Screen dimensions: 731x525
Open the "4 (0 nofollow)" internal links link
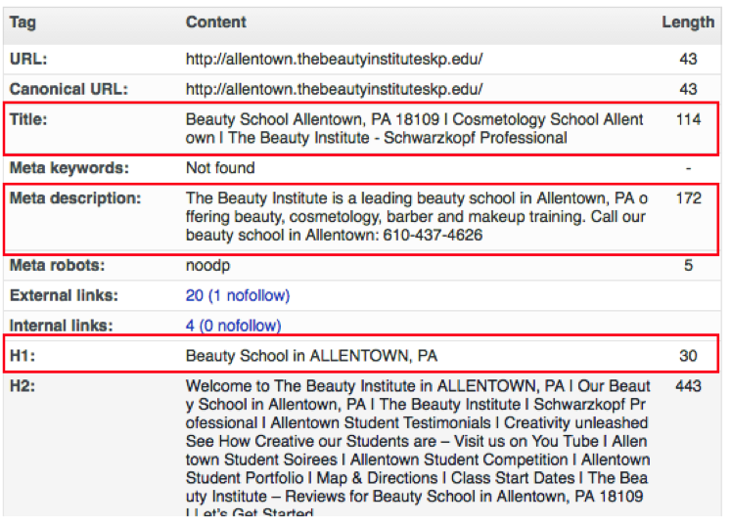pyautogui.click(x=233, y=326)
